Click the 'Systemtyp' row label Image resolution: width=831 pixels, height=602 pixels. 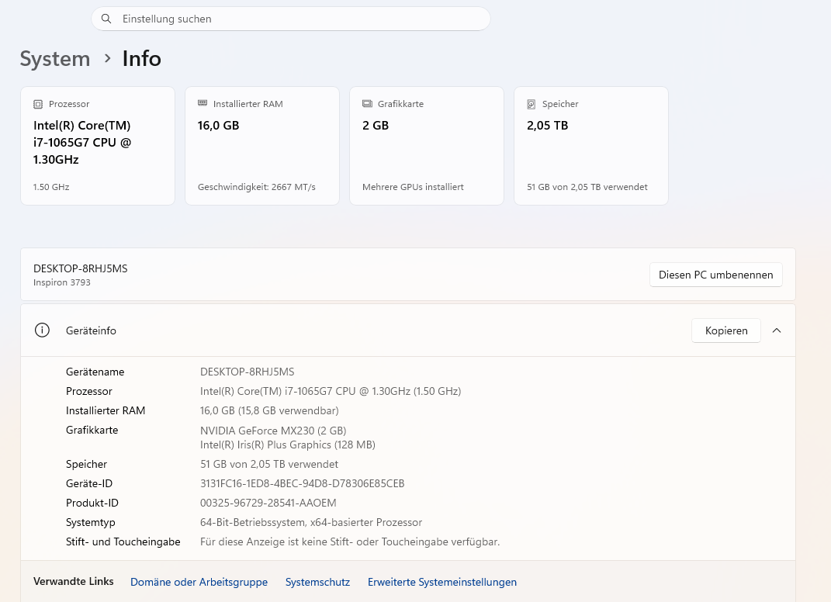91,523
